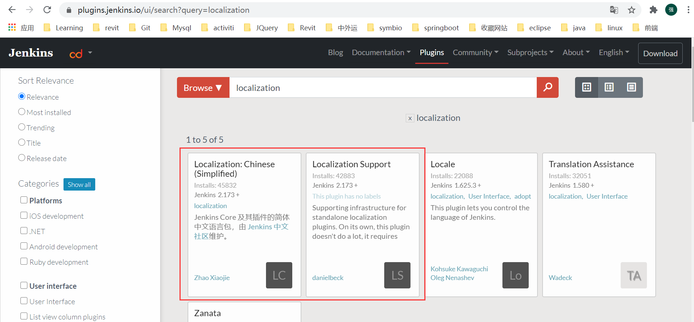
Task: Check the .NET checkbox
Action: 24,231
